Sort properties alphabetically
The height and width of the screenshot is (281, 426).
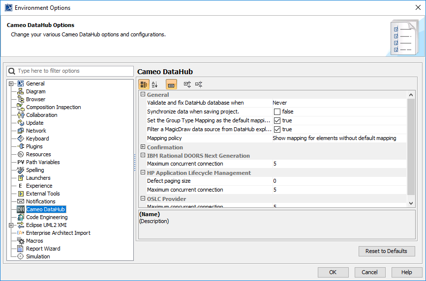pyautogui.click(x=155, y=84)
